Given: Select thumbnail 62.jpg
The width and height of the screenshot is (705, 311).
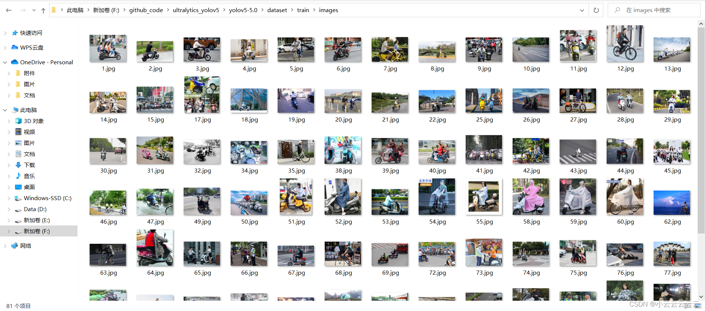Looking at the screenshot, I should pos(672,203).
